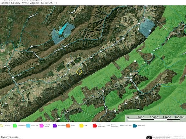Click the light blue State Land legend icon
Image resolution: width=186 pixels, height=139 pixels.
click(x=28, y=125)
